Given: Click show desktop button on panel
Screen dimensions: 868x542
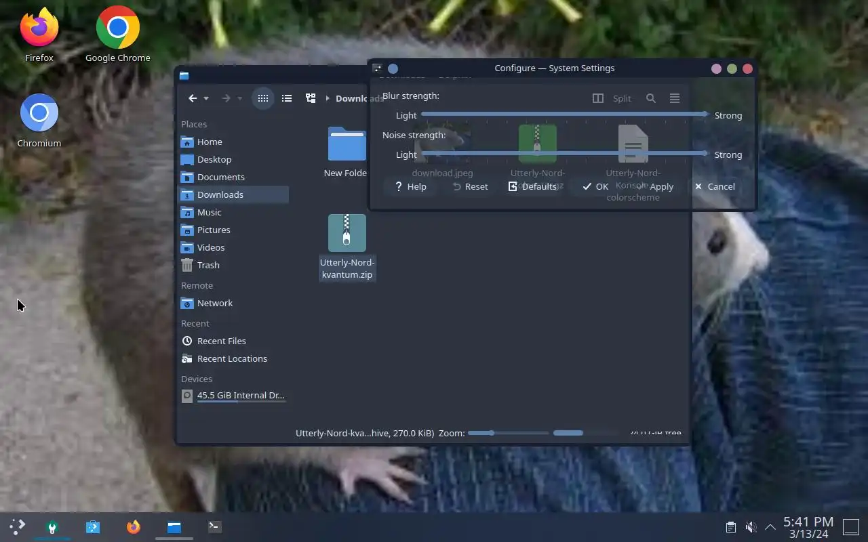Looking at the screenshot, I should click(851, 527).
